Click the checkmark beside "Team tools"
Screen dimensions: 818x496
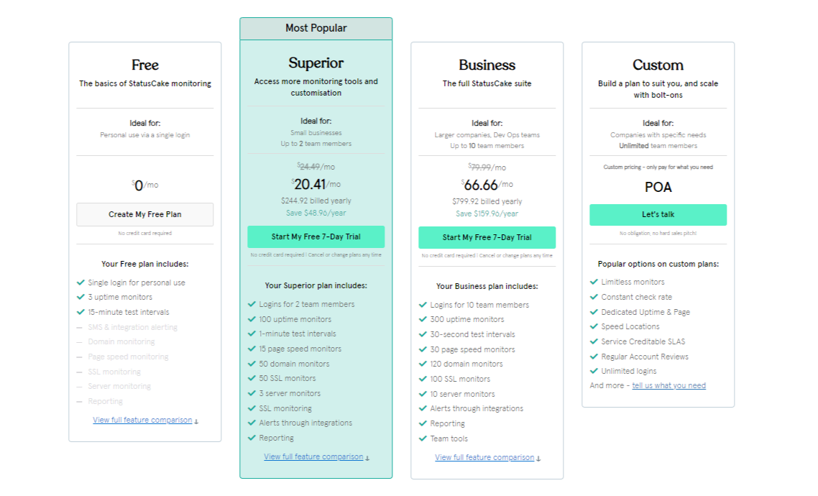coord(423,438)
